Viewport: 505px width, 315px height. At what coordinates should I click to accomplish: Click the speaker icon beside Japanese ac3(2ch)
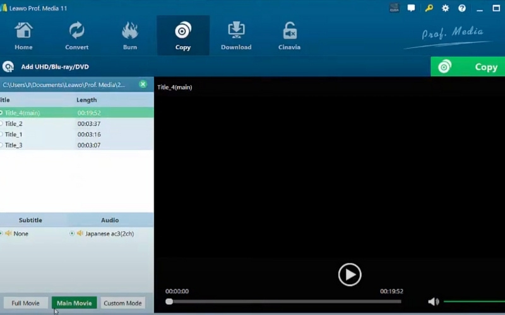(x=80, y=233)
